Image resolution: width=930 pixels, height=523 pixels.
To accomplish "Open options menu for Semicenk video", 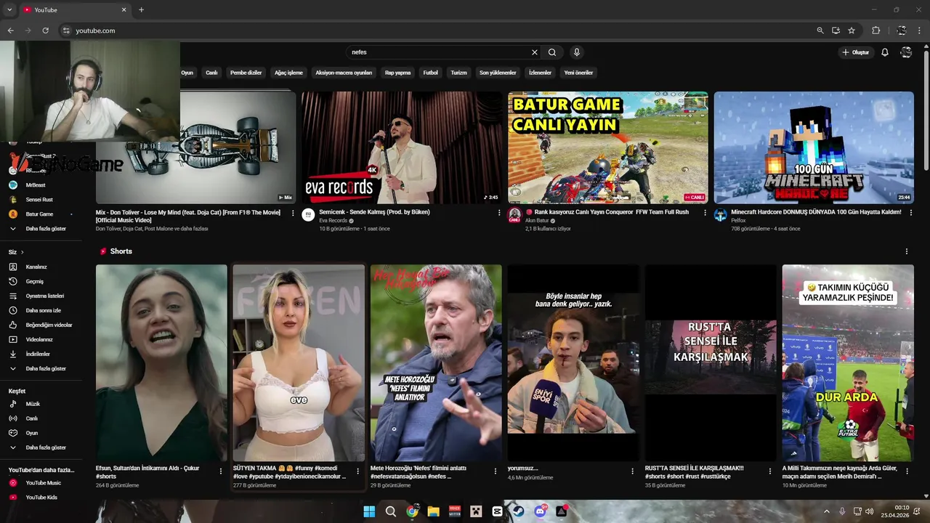I will (499, 213).
